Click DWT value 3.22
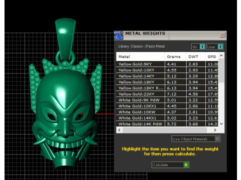The width and height of the screenshot is (241, 180). (193, 100)
